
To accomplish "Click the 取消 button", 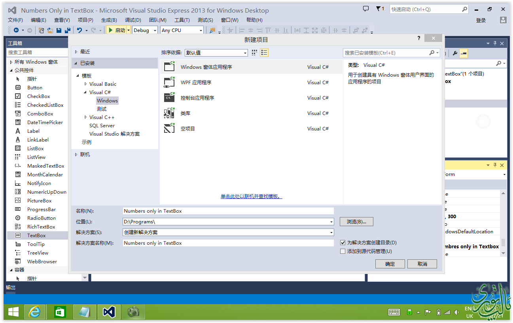I will (422, 264).
